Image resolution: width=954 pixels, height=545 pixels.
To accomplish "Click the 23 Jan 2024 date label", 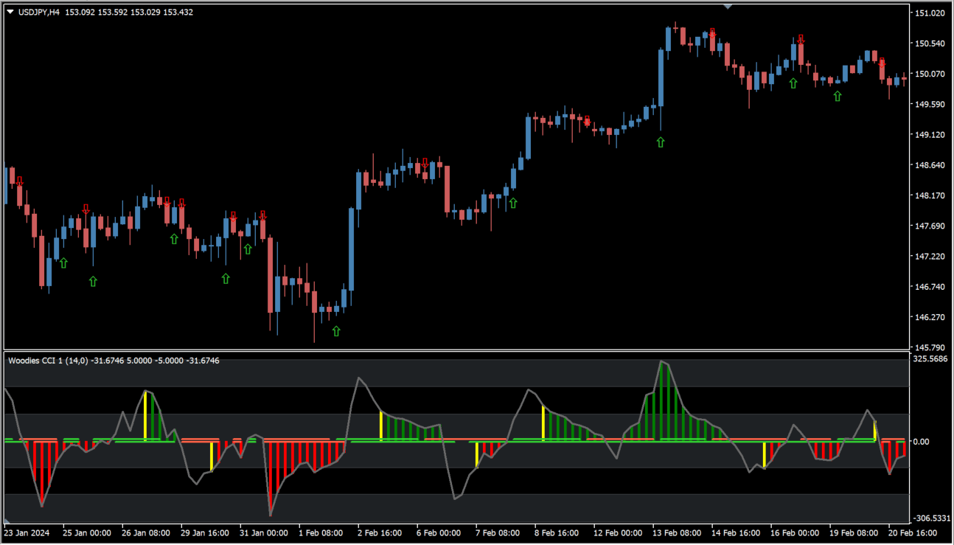I will [27, 532].
